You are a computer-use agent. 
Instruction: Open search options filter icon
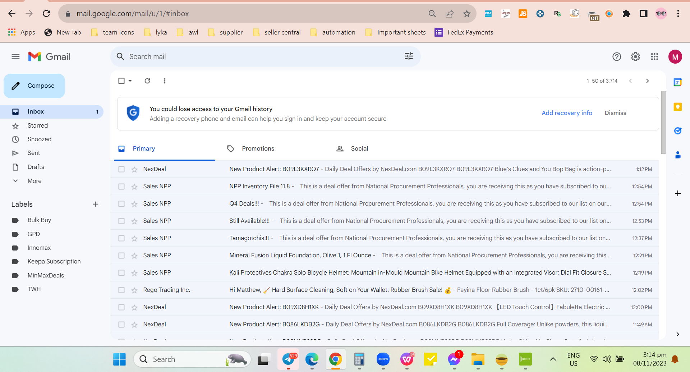click(x=409, y=56)
